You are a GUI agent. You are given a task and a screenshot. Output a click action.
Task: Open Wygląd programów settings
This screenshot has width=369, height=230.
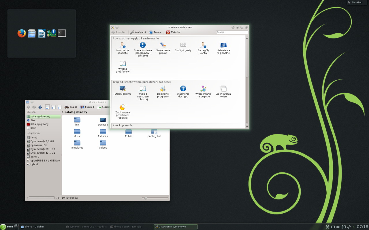123,67
